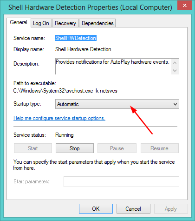
Task: Select the Dependencies tab
Action: 97,23
